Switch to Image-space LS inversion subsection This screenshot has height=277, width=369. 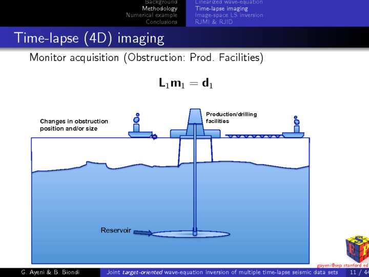pos(229,15)
